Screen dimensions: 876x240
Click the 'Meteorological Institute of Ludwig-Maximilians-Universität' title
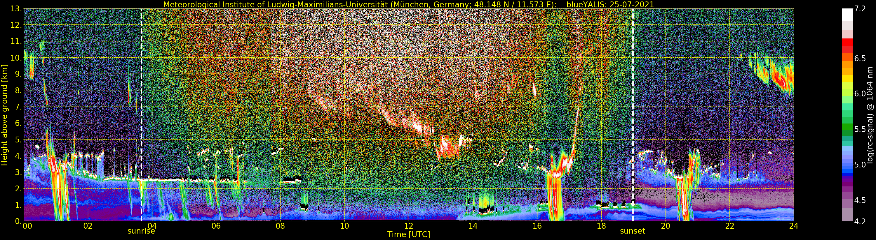[276, 4]
